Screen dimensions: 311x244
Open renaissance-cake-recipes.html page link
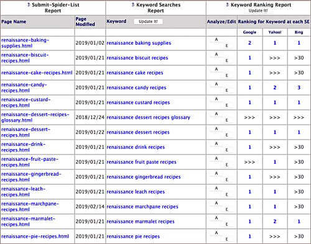point(37,73)
